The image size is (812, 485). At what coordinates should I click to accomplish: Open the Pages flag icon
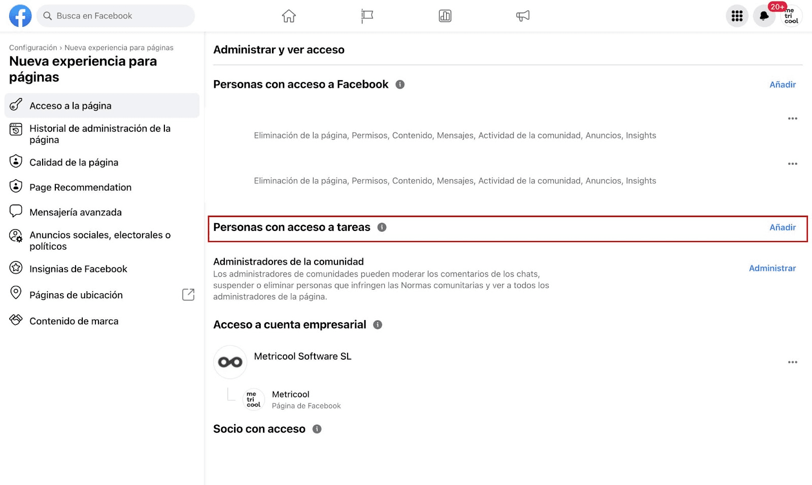point(366,16)
